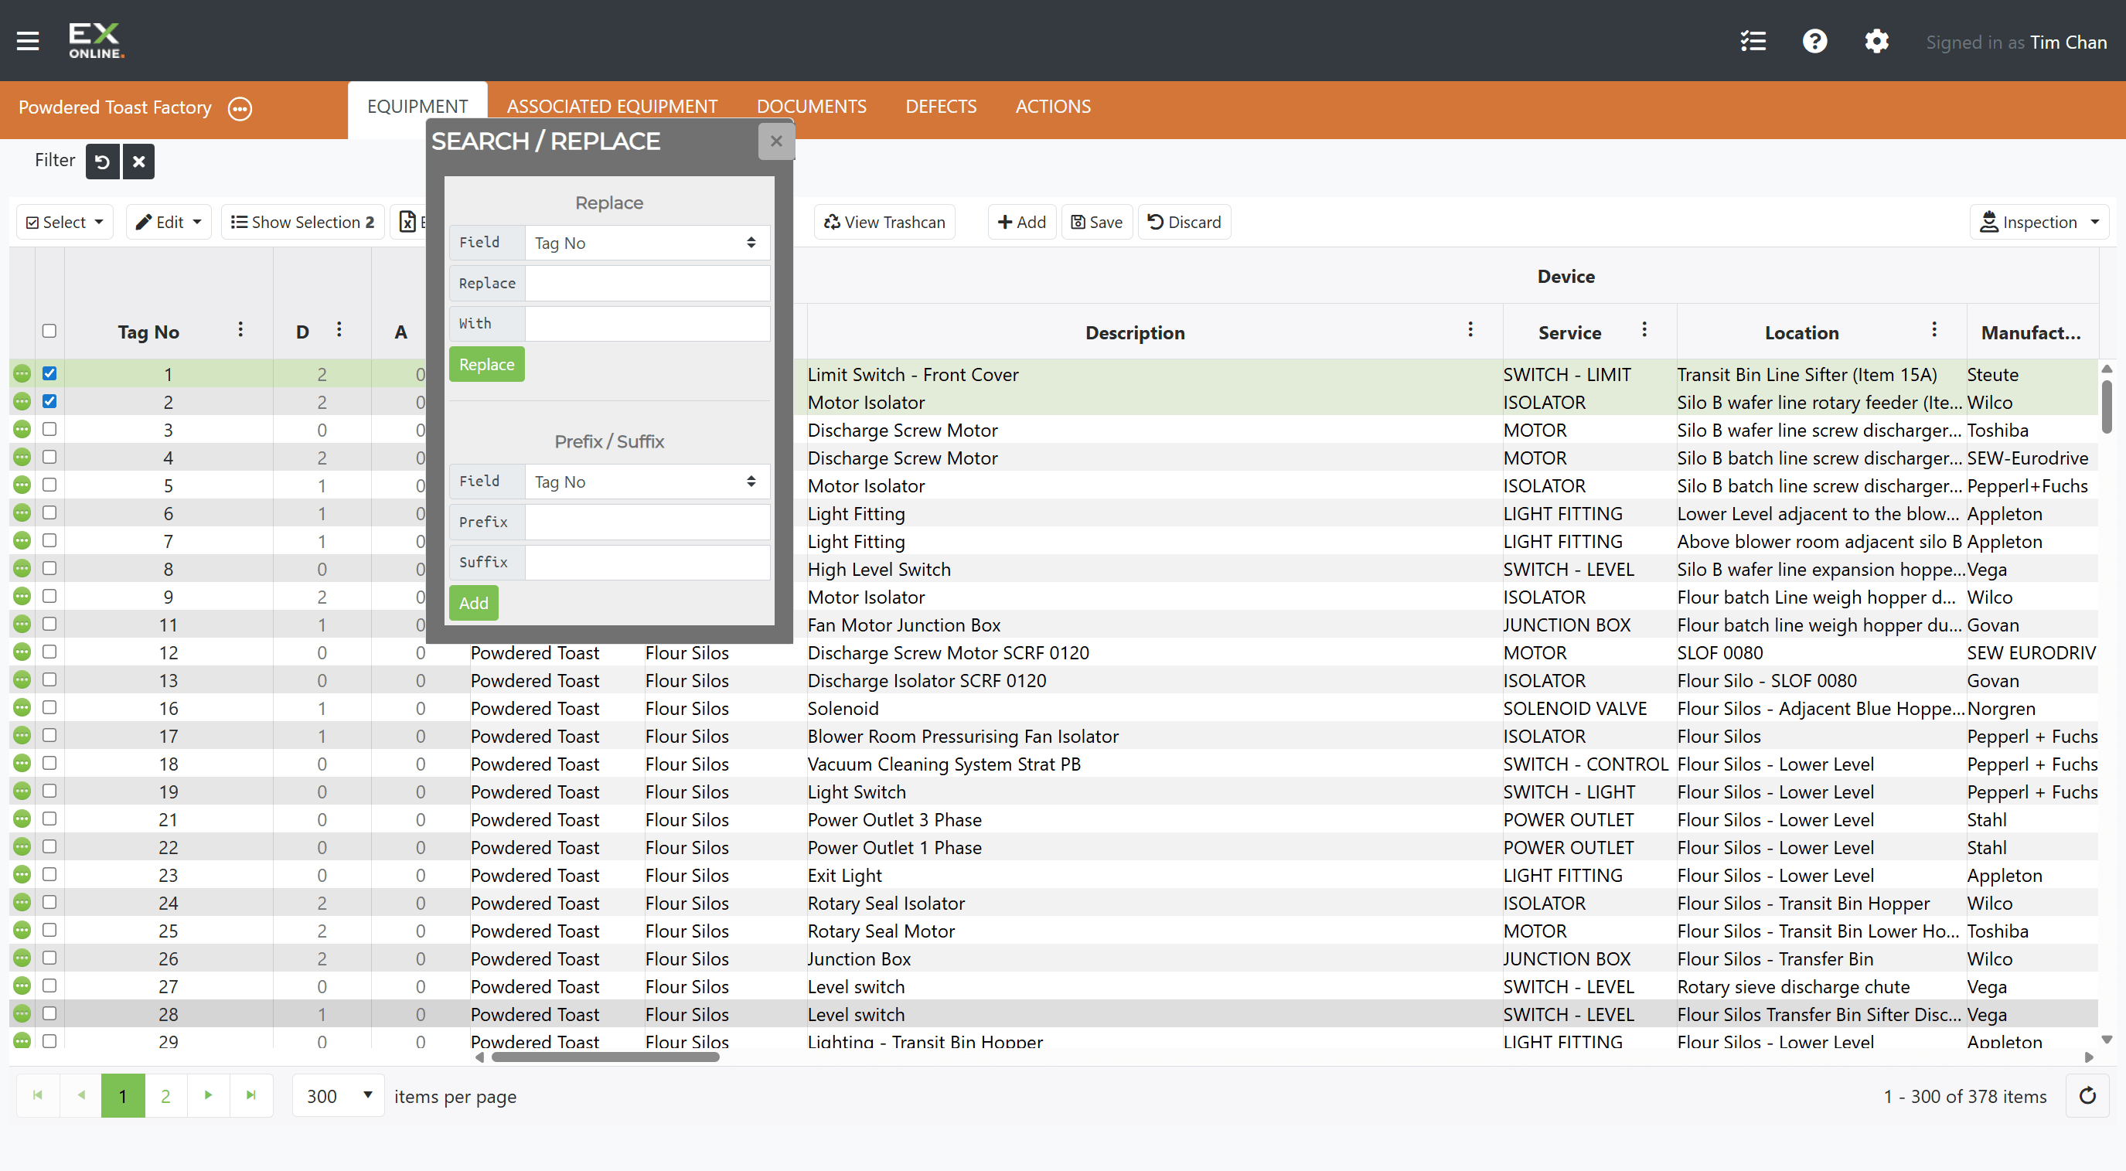
Task: Click the EX Online logo
Action: (96, 40)
